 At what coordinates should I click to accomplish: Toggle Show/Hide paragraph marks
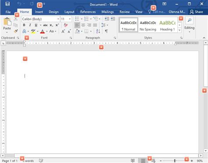pyautogui.click(x=106, y=31)
